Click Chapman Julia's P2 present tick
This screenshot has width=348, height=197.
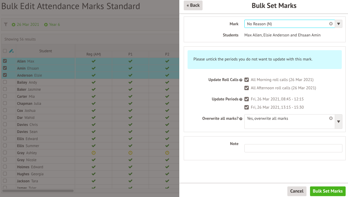(167, 103)
